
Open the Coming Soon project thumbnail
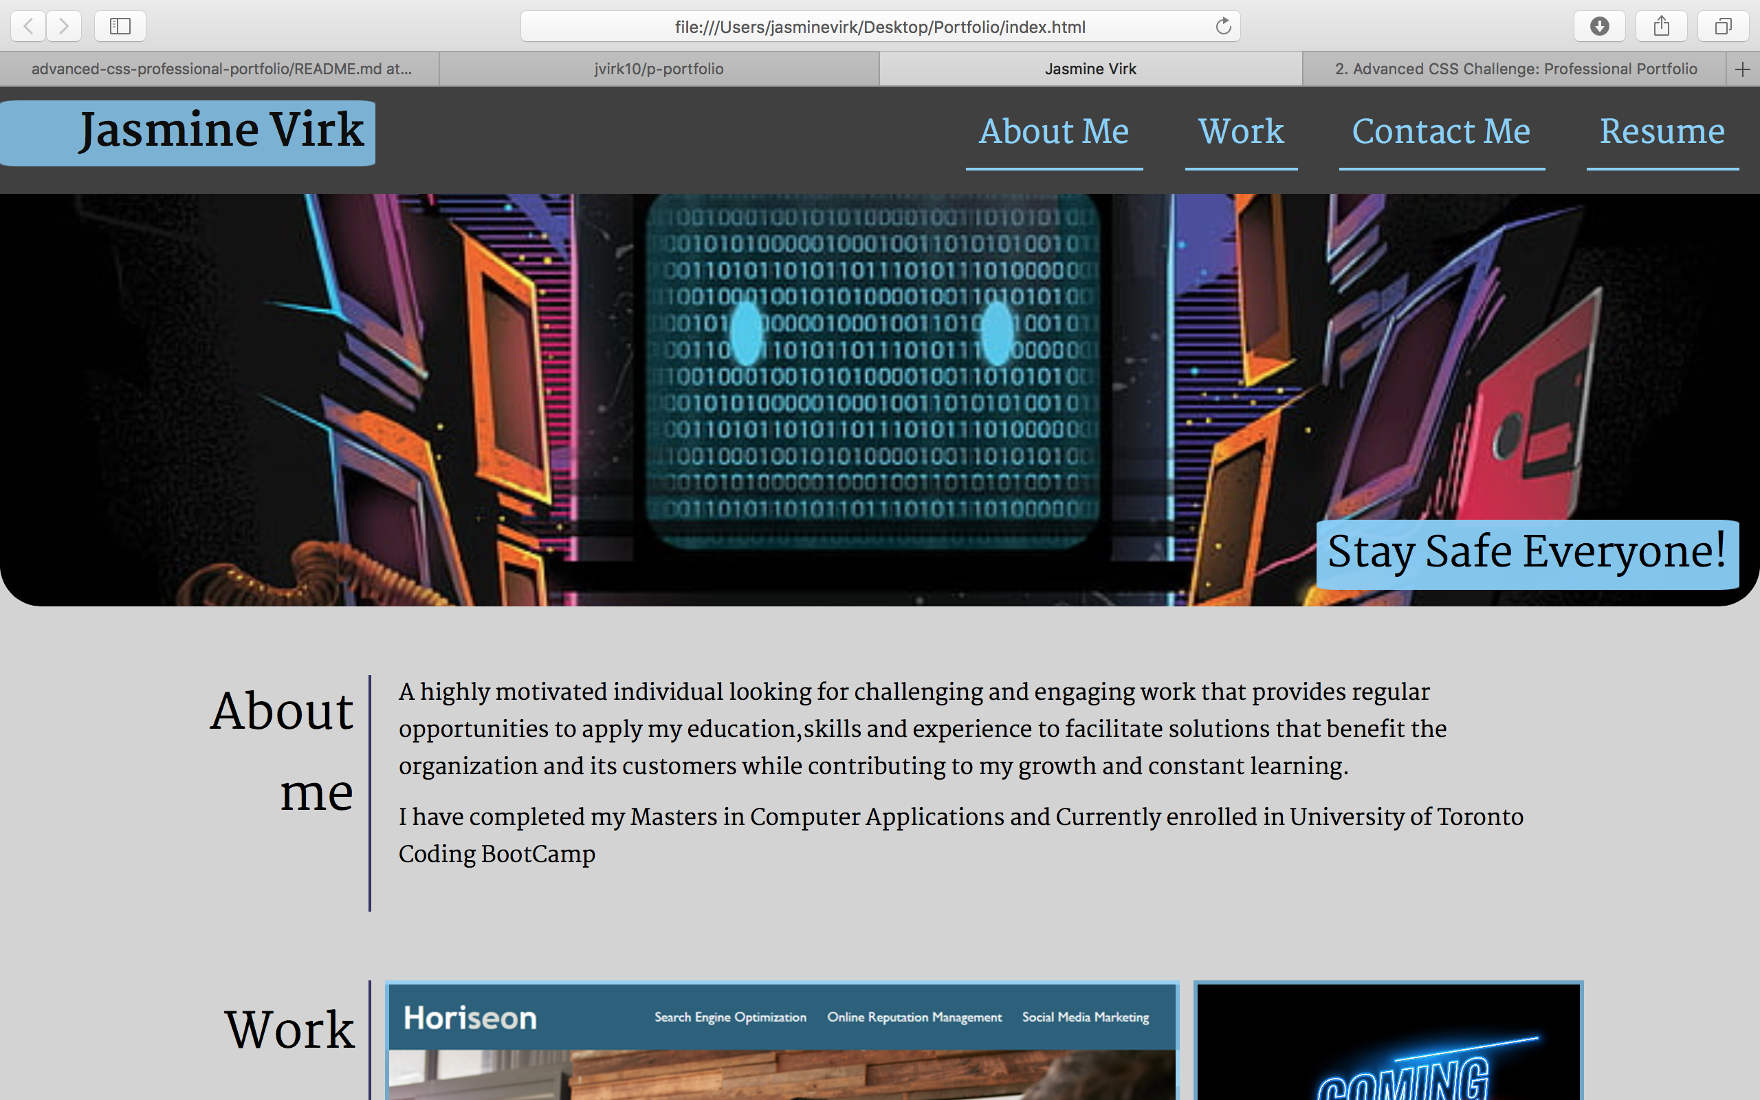coord(1388,1041)
